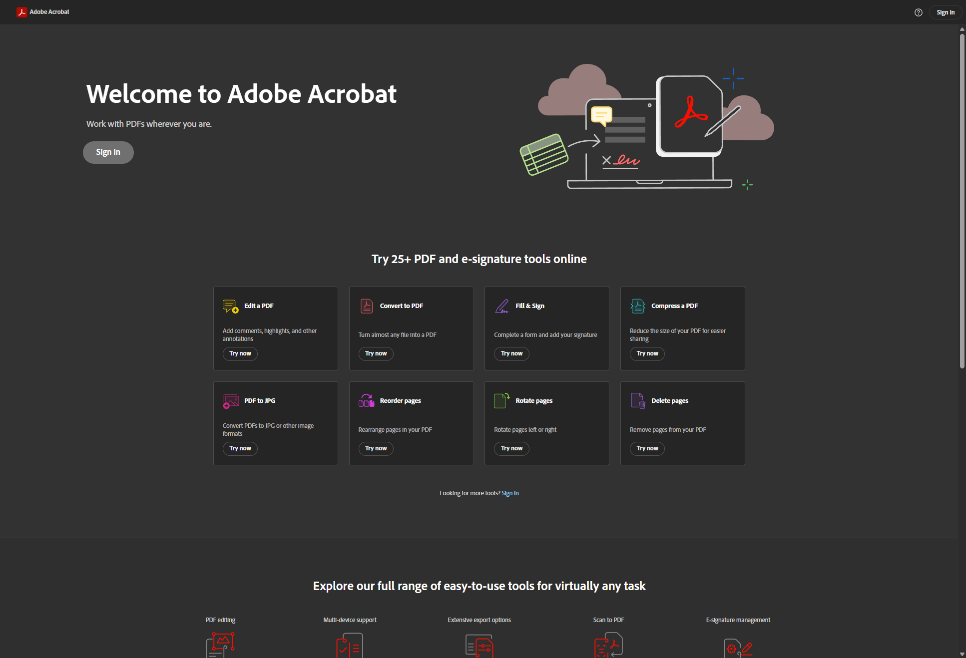Image resolution: width=966 pixels, height=658 pixels.
Task: Click the Scan to PDF feature icon
Action: (x=608, y=645)
